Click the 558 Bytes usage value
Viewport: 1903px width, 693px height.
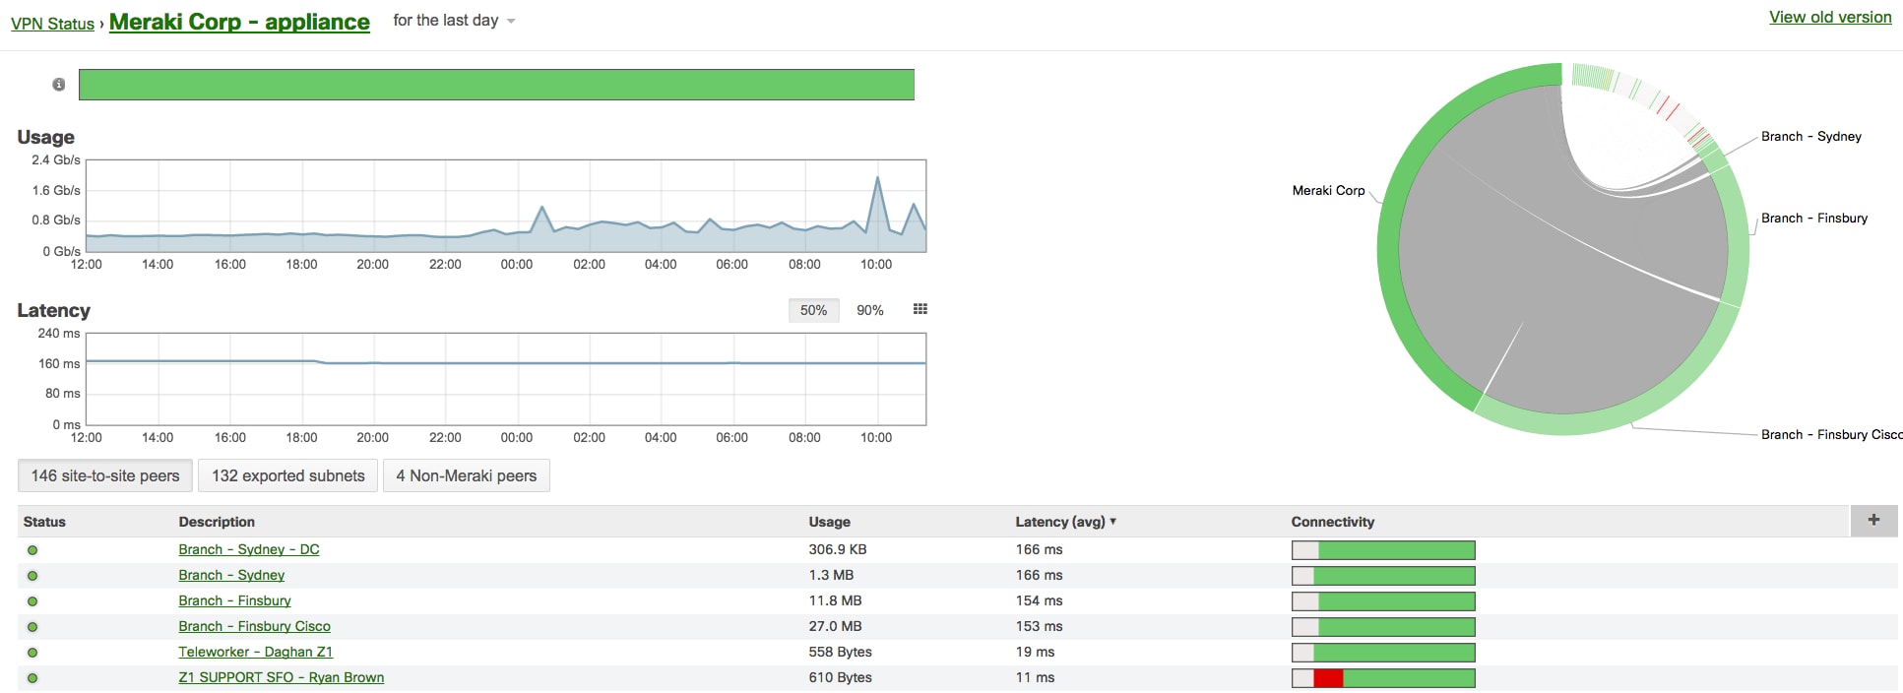(x=840, y=652)
